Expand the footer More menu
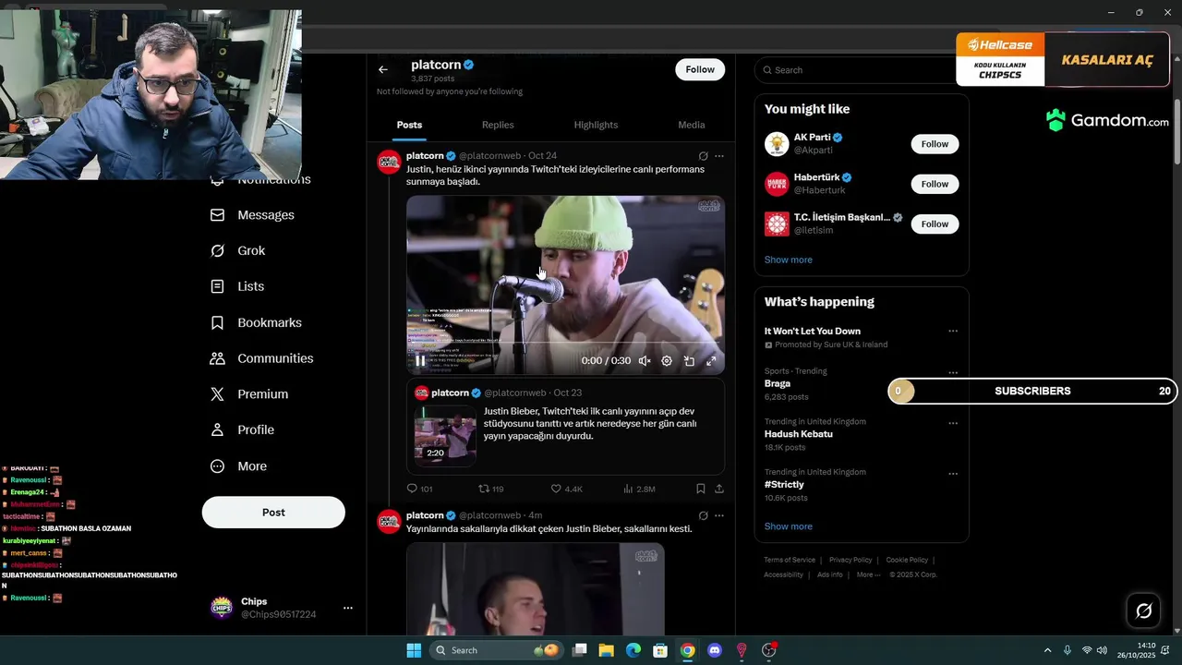1182x665 pixels. point(868,574)
